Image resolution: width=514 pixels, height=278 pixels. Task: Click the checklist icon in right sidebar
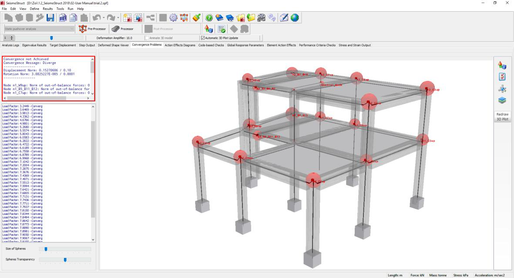(x=502, y=77)
